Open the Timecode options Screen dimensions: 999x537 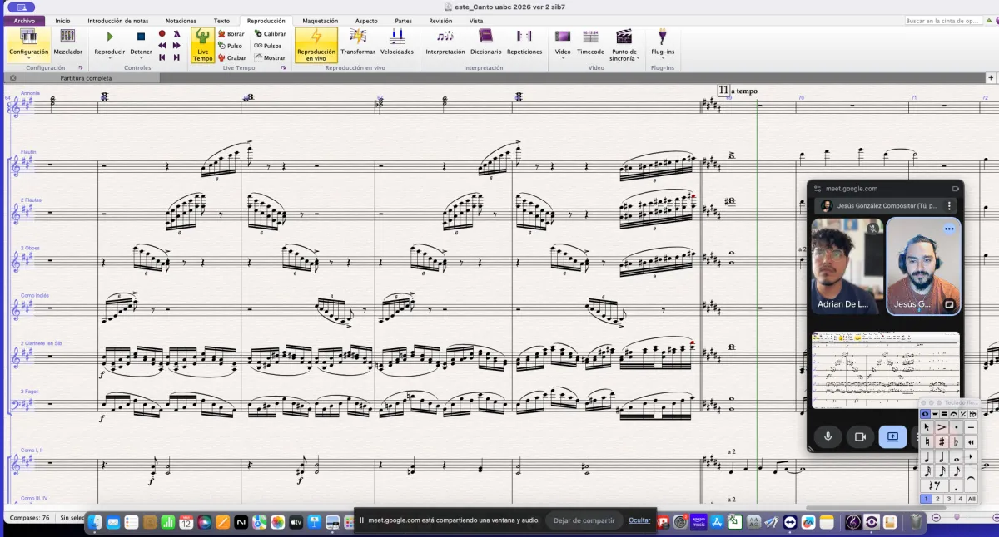click(x=590, y=42)
